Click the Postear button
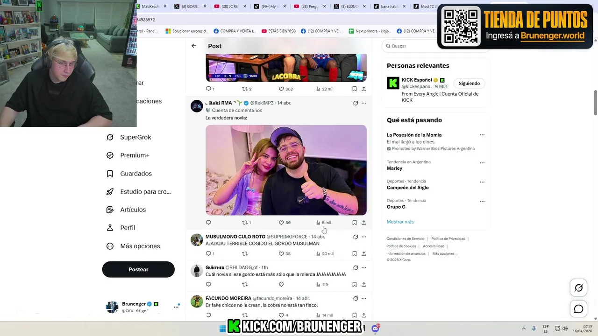 138,269
